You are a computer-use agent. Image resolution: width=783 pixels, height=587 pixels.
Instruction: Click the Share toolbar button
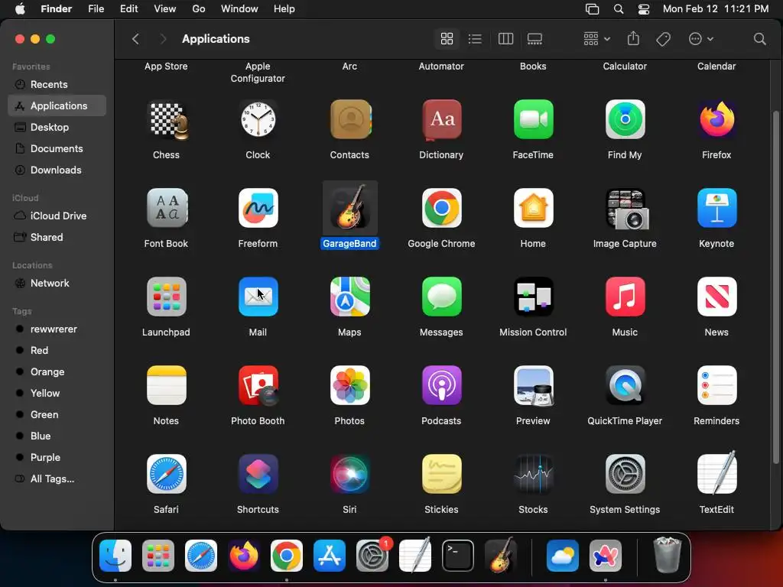(x=633, y=38)
